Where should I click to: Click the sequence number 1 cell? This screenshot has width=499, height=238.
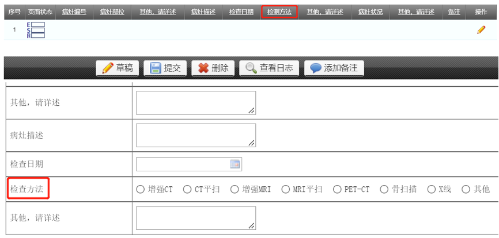(14, 30)
